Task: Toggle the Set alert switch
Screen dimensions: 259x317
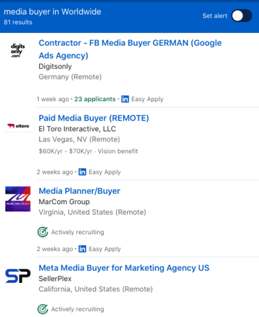Action: click(x=242, y=16)
